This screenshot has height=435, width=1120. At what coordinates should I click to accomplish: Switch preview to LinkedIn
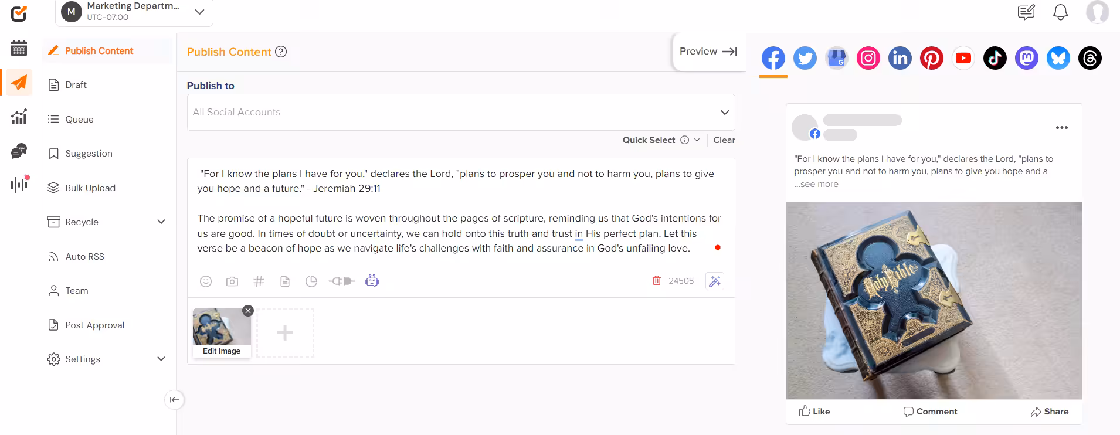(x=900, y=58)
